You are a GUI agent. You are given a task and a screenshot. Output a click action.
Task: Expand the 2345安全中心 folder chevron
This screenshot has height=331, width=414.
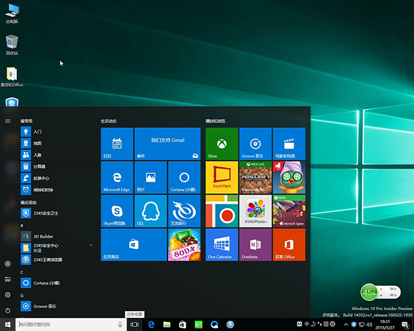tap(91, 246)
